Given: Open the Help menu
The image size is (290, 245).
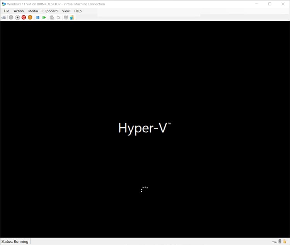Looking at the screenshot, I should coord(78,11).
